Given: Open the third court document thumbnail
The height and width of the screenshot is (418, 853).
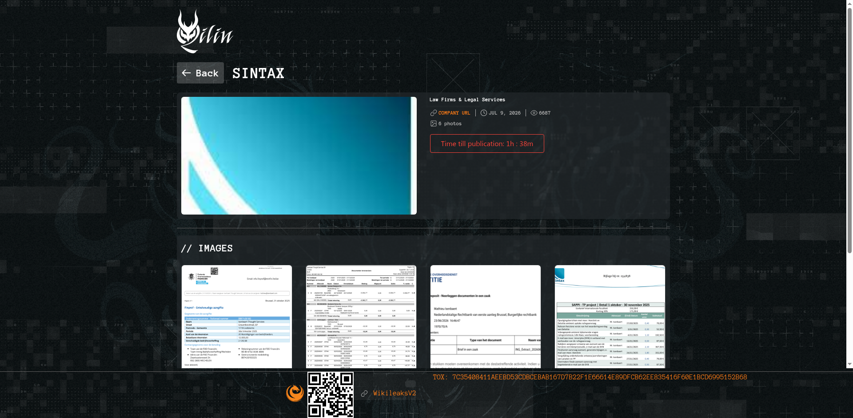Looking at the screenshot, I should tap(486, 317).
